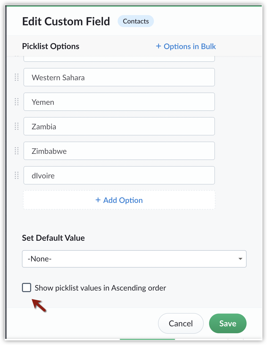This screenshot has width=267, height=345.
Task: Click drag handle beside Yemen option
Action: (x=17, y=102)
